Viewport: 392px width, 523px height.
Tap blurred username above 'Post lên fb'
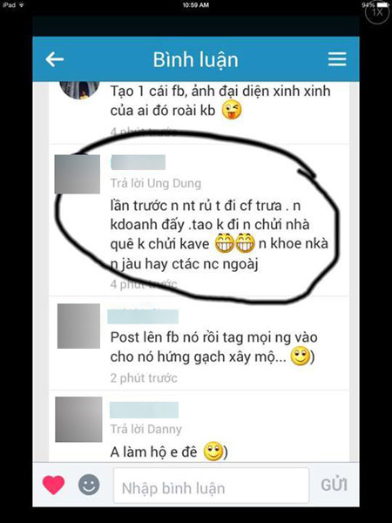pyautogui.click(x=143, y=316)
